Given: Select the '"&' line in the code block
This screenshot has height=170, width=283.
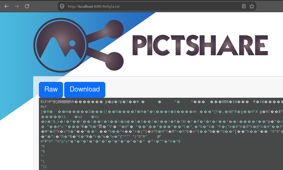Looking at the screenshot, I should coord(43,151).
